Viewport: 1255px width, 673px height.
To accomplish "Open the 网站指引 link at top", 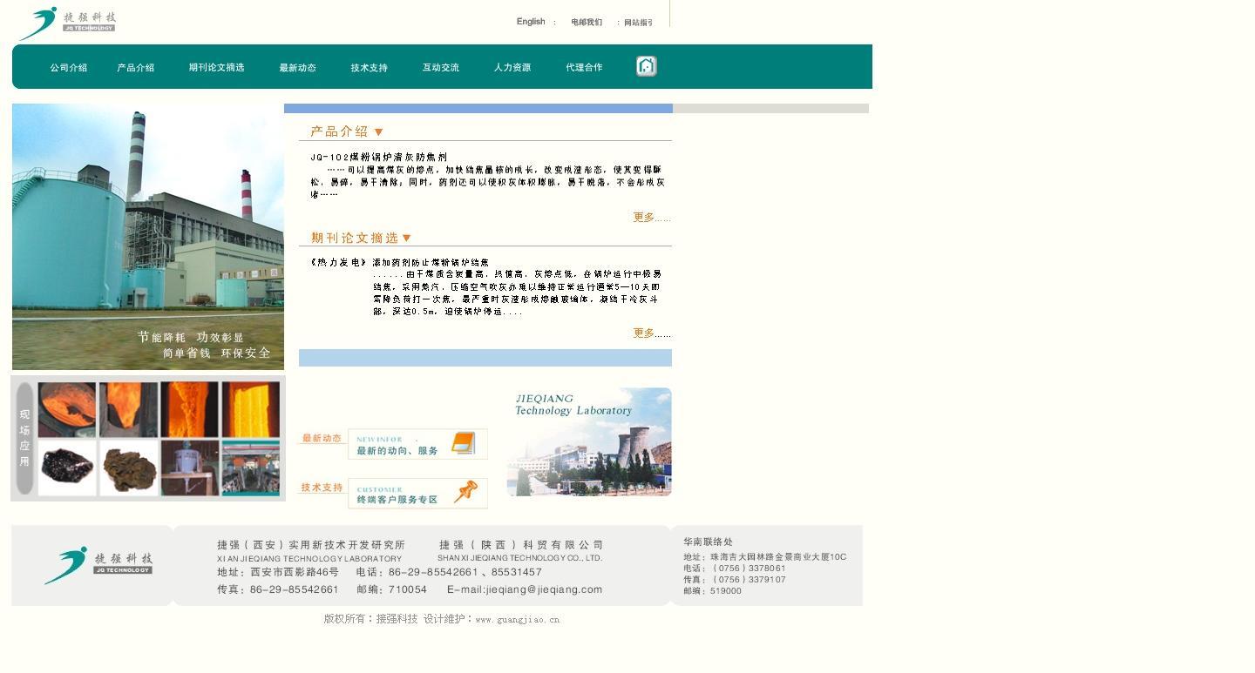I will (638, 23).
